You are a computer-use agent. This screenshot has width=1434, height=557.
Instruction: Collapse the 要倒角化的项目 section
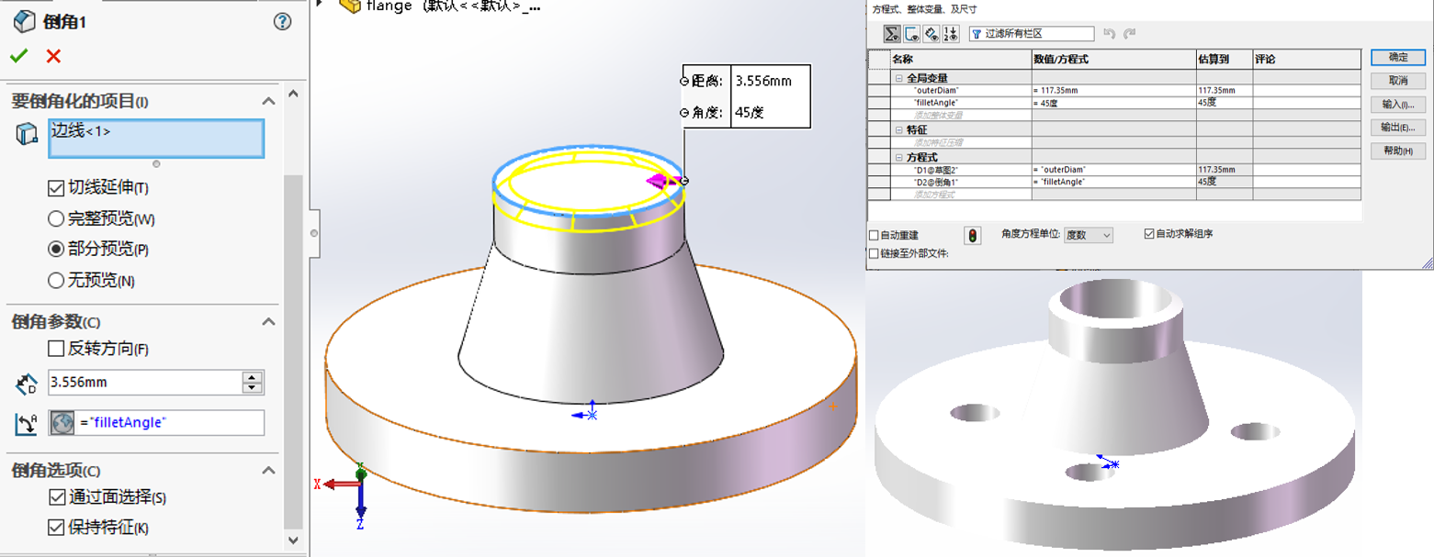coord(270,101)
